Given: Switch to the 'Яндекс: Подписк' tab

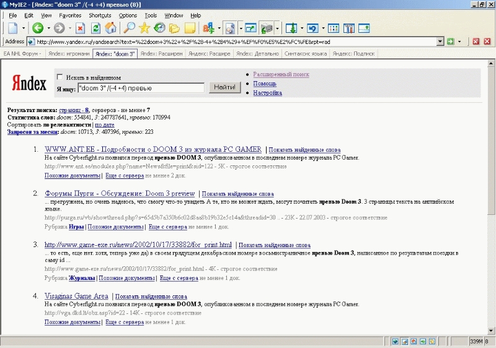Looking at the screenshot, I should [353, 54].
